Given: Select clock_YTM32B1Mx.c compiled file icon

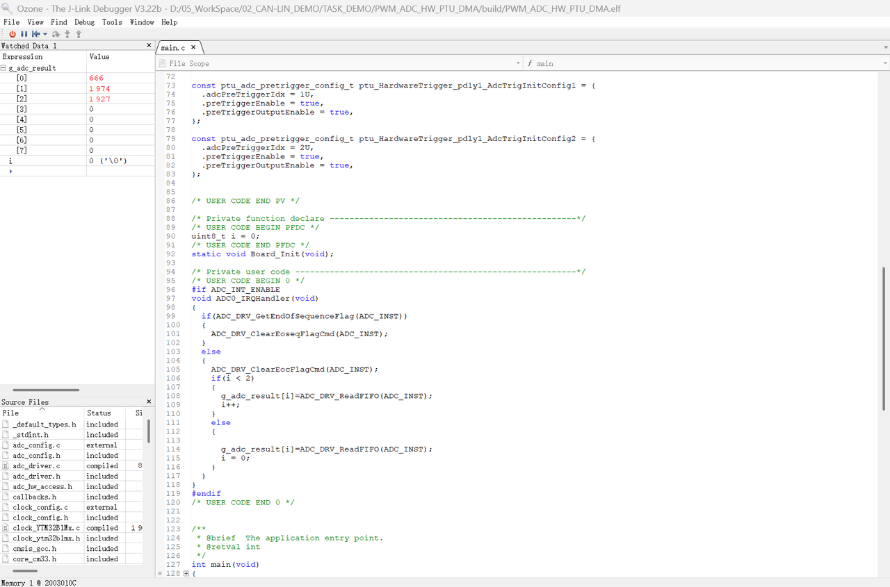Looking at the screenshot, I should (x=6, y=528).
